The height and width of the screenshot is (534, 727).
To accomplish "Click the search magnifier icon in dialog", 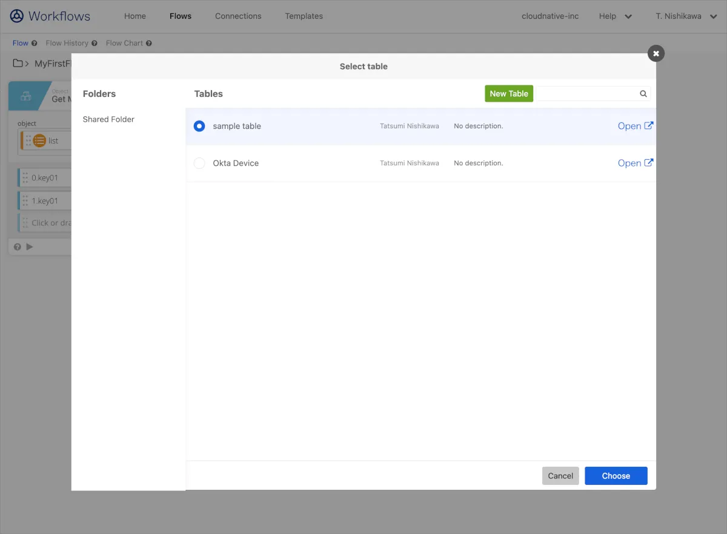I will 643,94.
